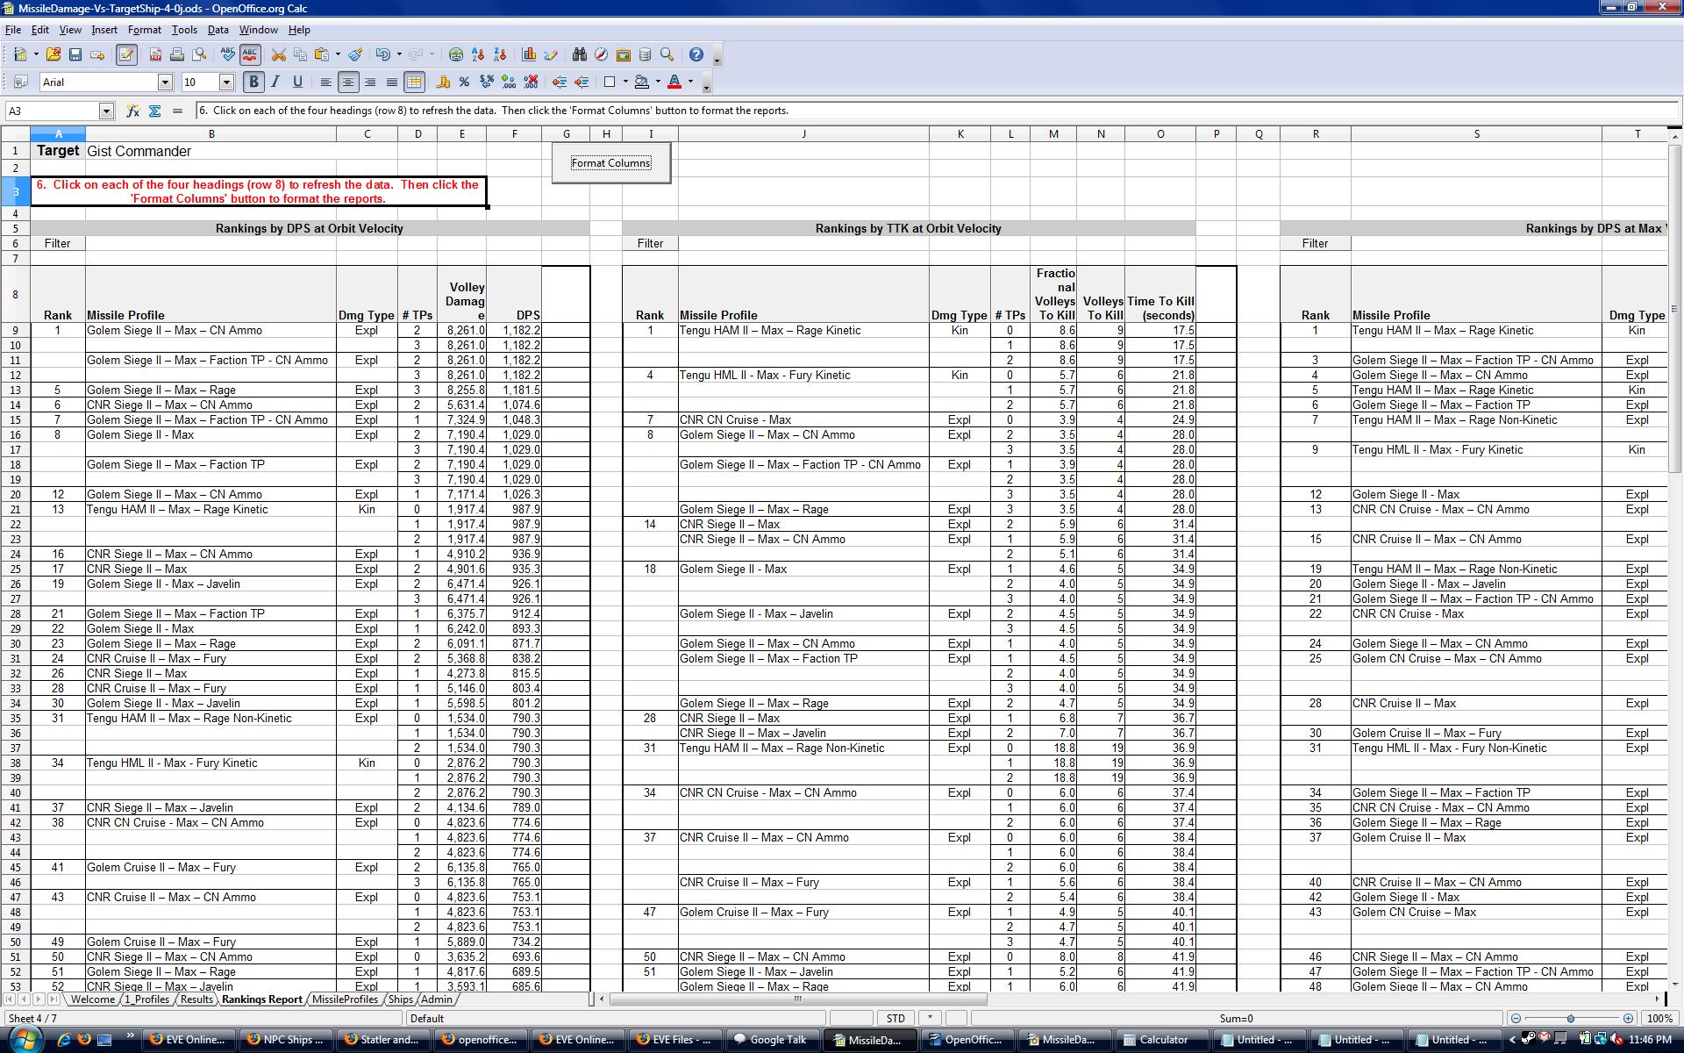Viewport: 1684px width, 1053px height.
Task: Click the Function Wizard icon
Action: [132, 111]
